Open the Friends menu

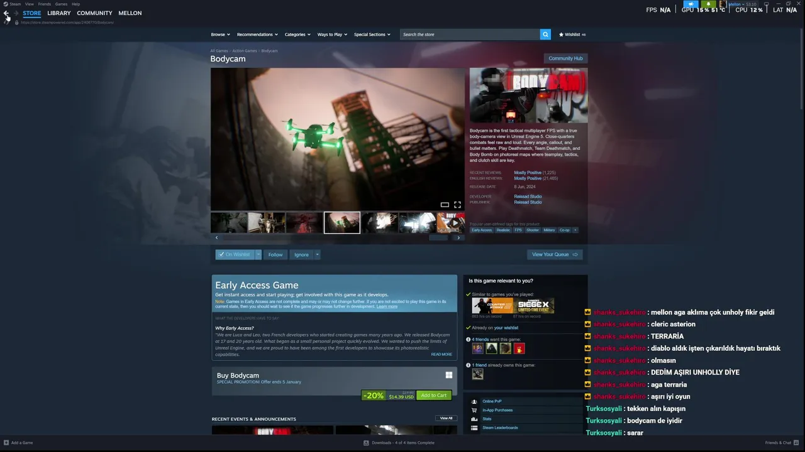(44, 4)
